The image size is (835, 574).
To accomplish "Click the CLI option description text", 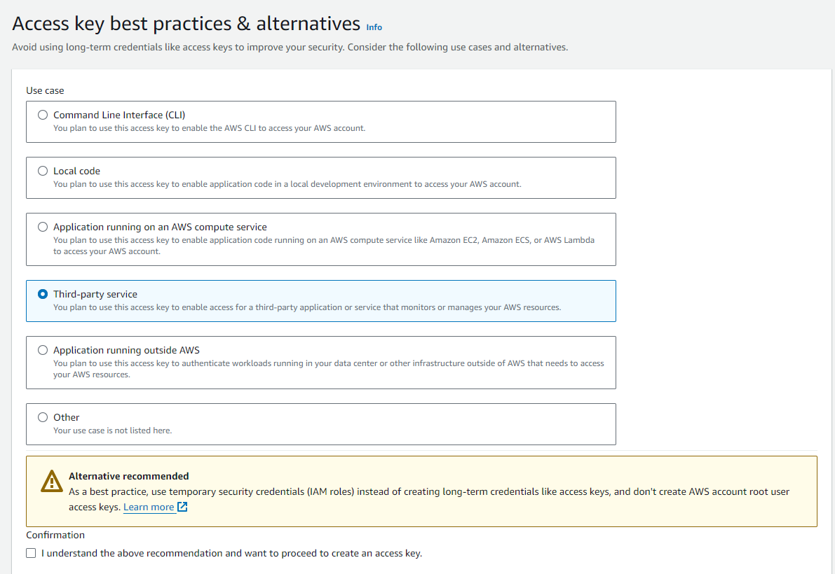I will (x=209, y=128).
